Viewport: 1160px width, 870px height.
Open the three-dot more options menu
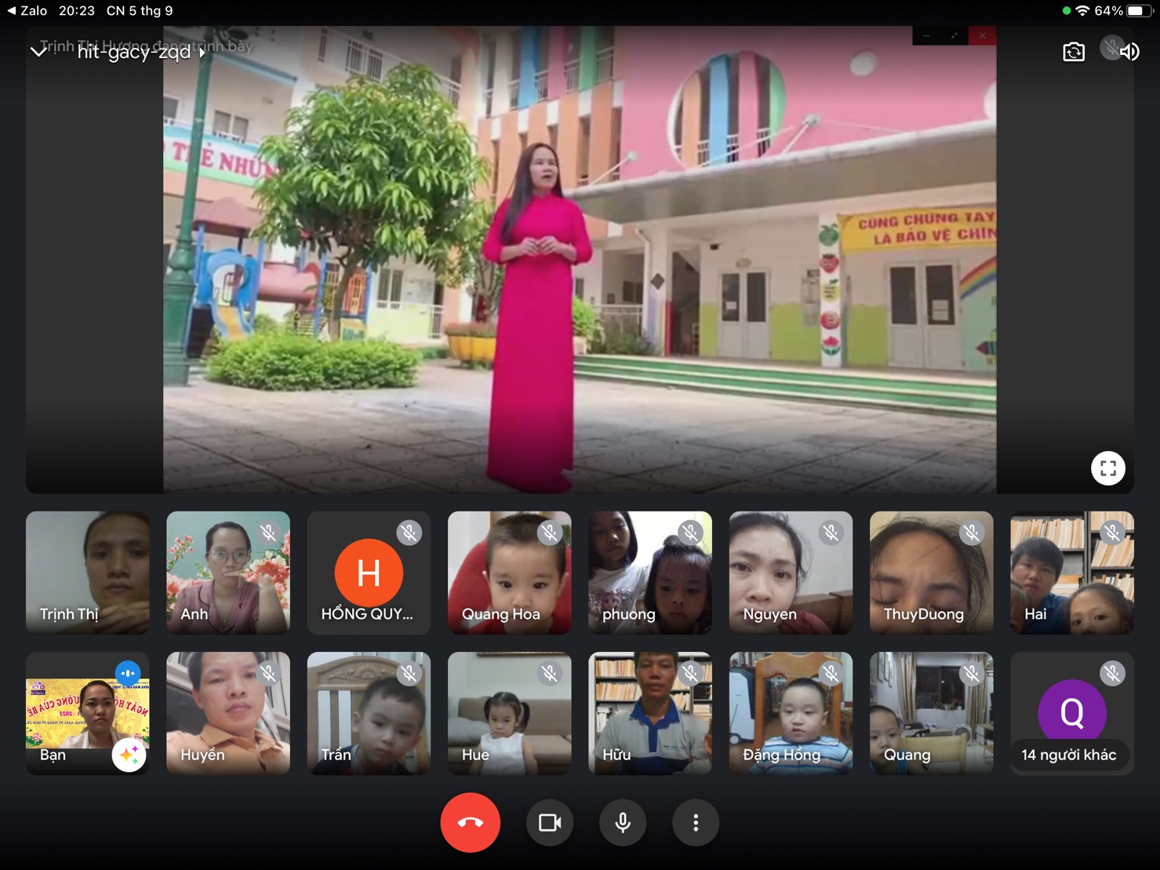[695, 822]
